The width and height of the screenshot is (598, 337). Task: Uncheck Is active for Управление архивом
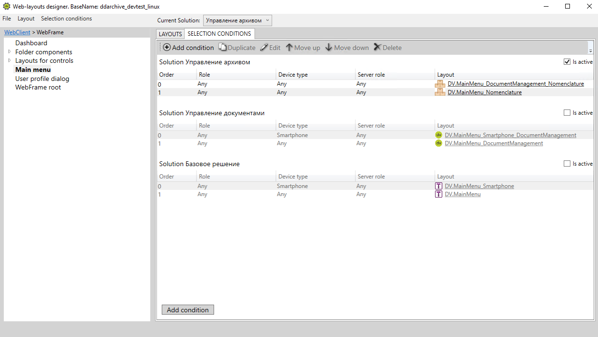point(567,62)
